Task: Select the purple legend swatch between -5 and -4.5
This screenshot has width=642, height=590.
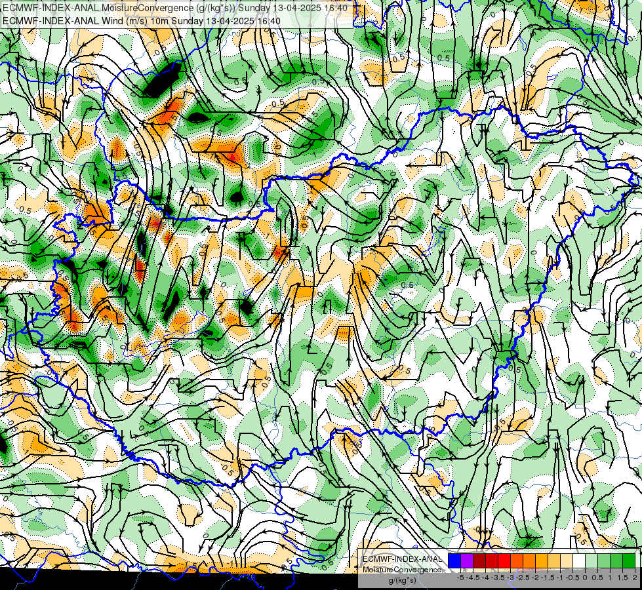Action: tap(467, 561)
